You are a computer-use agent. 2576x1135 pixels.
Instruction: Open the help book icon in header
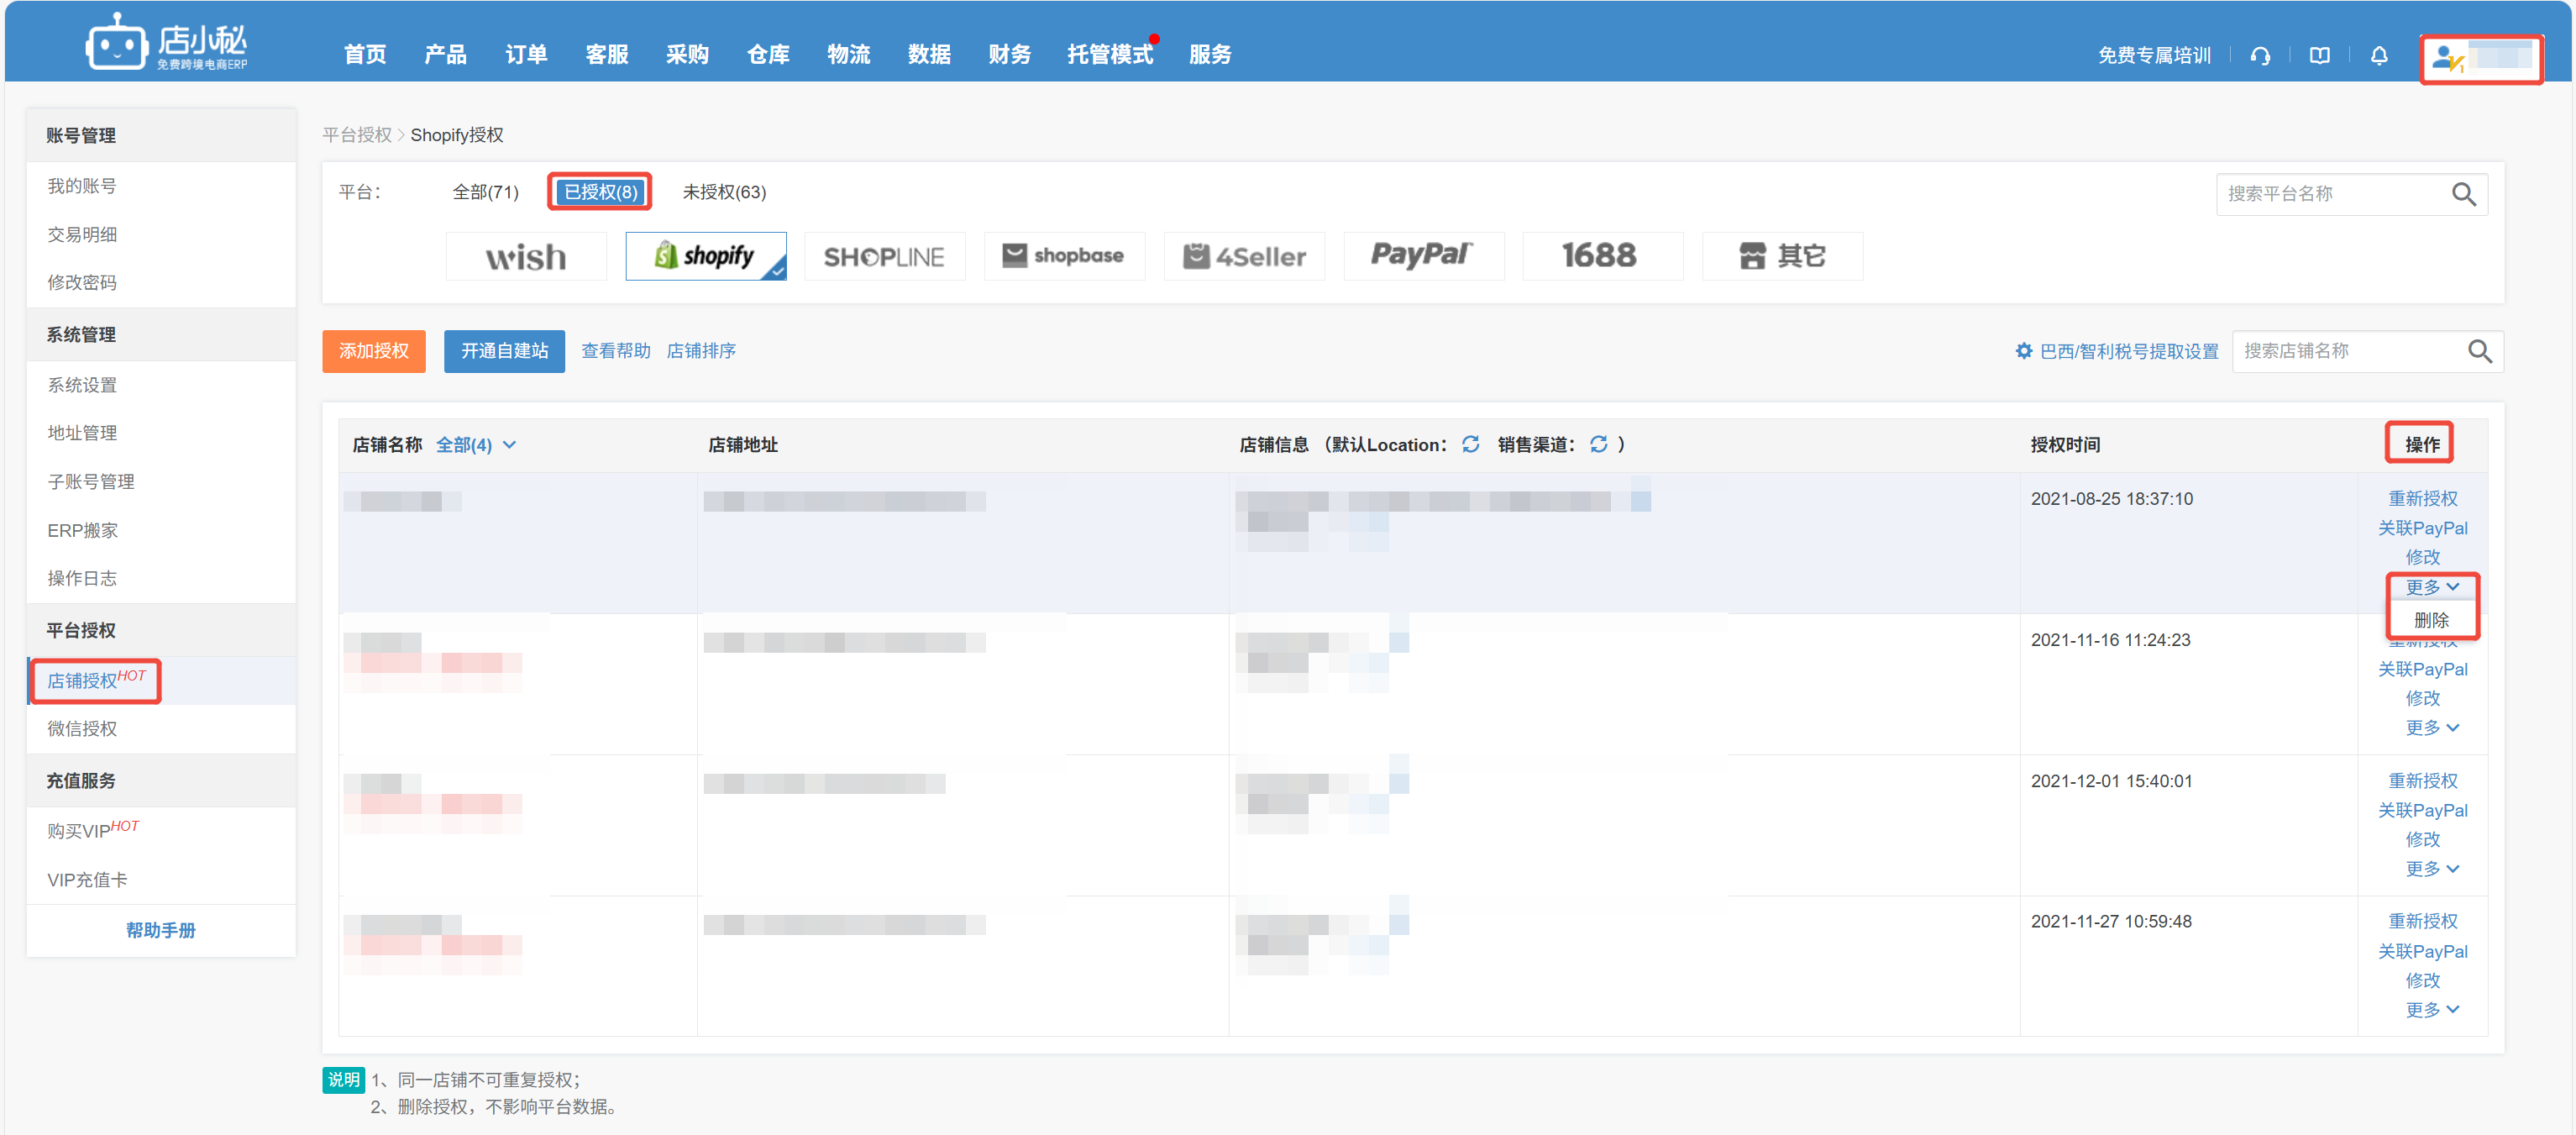click(x=2319, y=56)
